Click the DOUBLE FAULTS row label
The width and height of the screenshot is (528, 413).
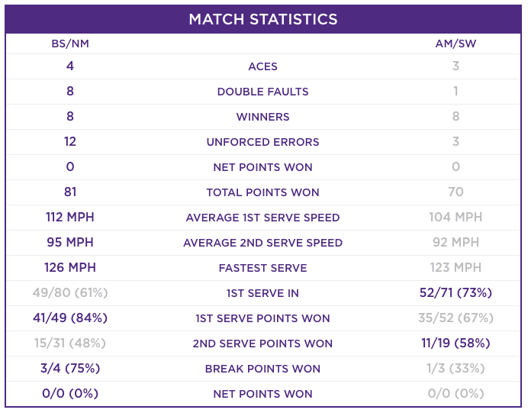click(262, 92)
